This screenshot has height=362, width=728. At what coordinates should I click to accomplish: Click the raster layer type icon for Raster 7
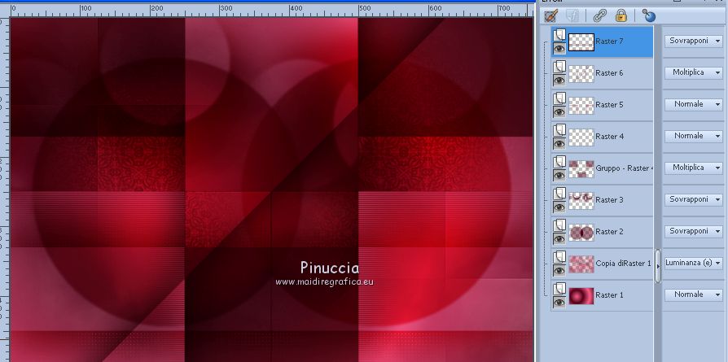(x=560, y=35)
